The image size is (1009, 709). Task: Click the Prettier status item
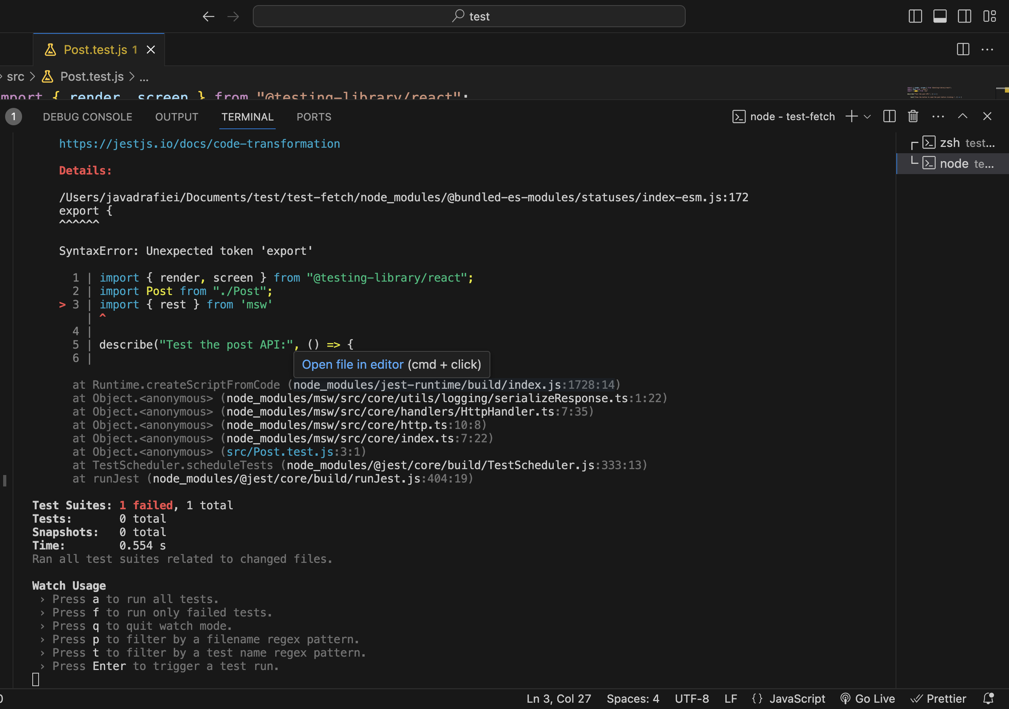click(x=938, y=699)
